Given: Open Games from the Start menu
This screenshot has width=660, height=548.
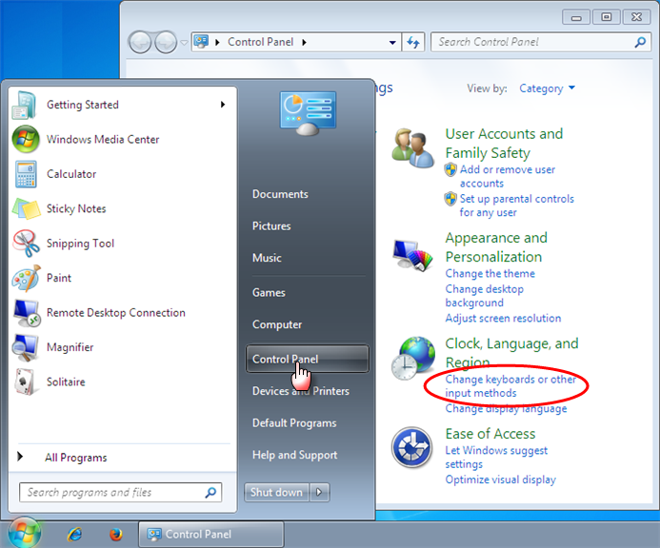Looking at the screenshot, I should click(x=269, y=292).
